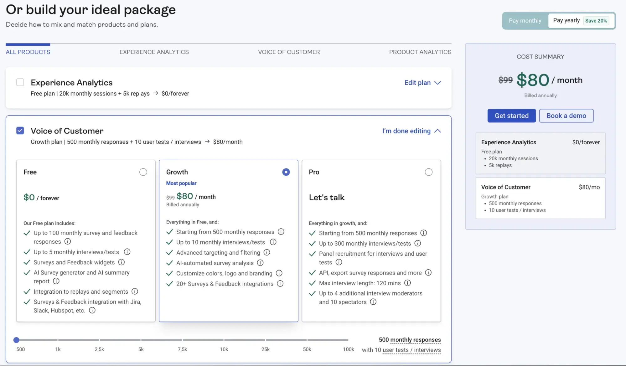Click the Get started button
Viewport: 626px width, 366px height.
511,116
